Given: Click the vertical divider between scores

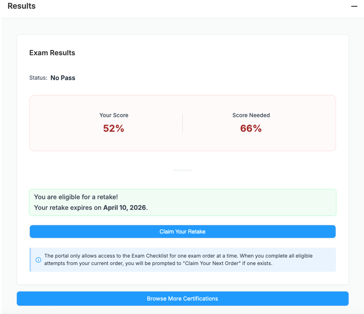Looking at the screenshot, I should [x=182, y=123].
